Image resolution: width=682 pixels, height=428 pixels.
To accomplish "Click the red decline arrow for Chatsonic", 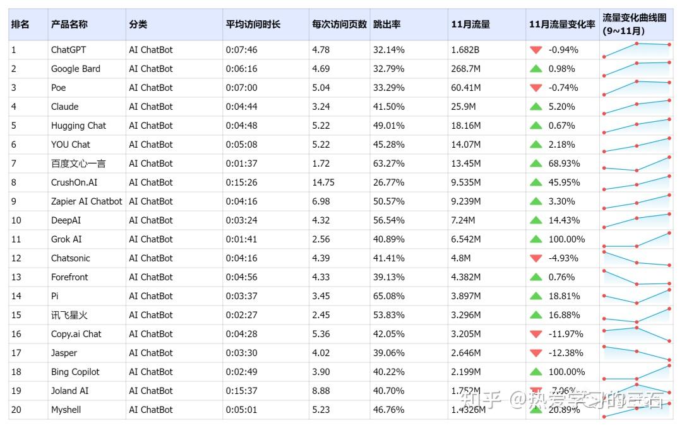I will tap(536, 258).
